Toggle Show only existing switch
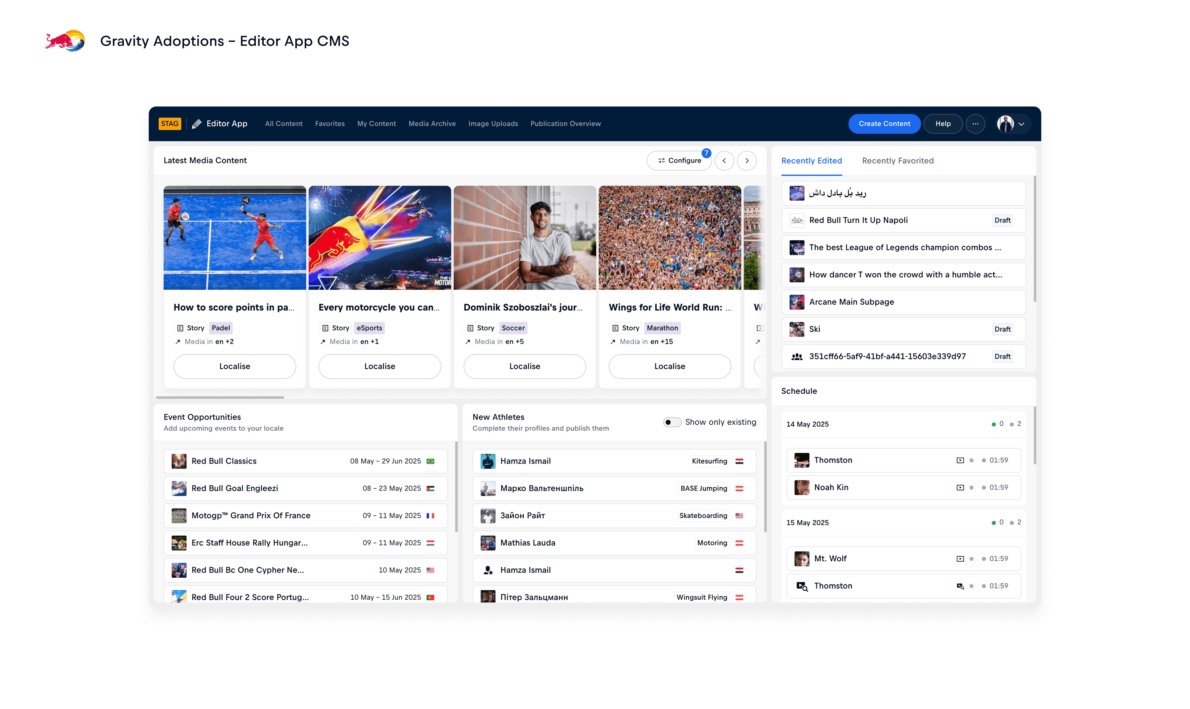This screenshot has height=709, width=1190. (x=672, y=422)
